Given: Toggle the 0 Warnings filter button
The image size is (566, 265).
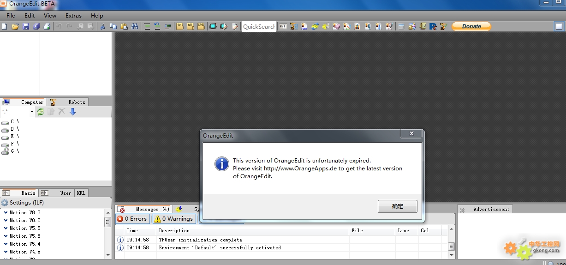Looking at the screenshot, I should (174, 219).
